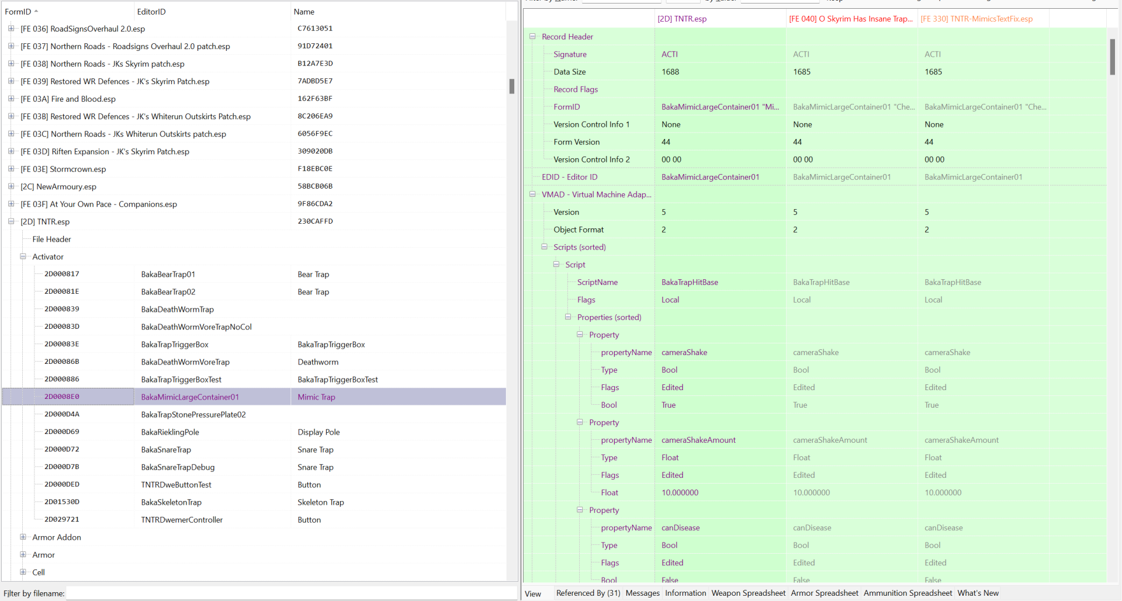1122x601 pixels.
Task: Click the EDID - Editor ID row label
Action: coord(569,177)
